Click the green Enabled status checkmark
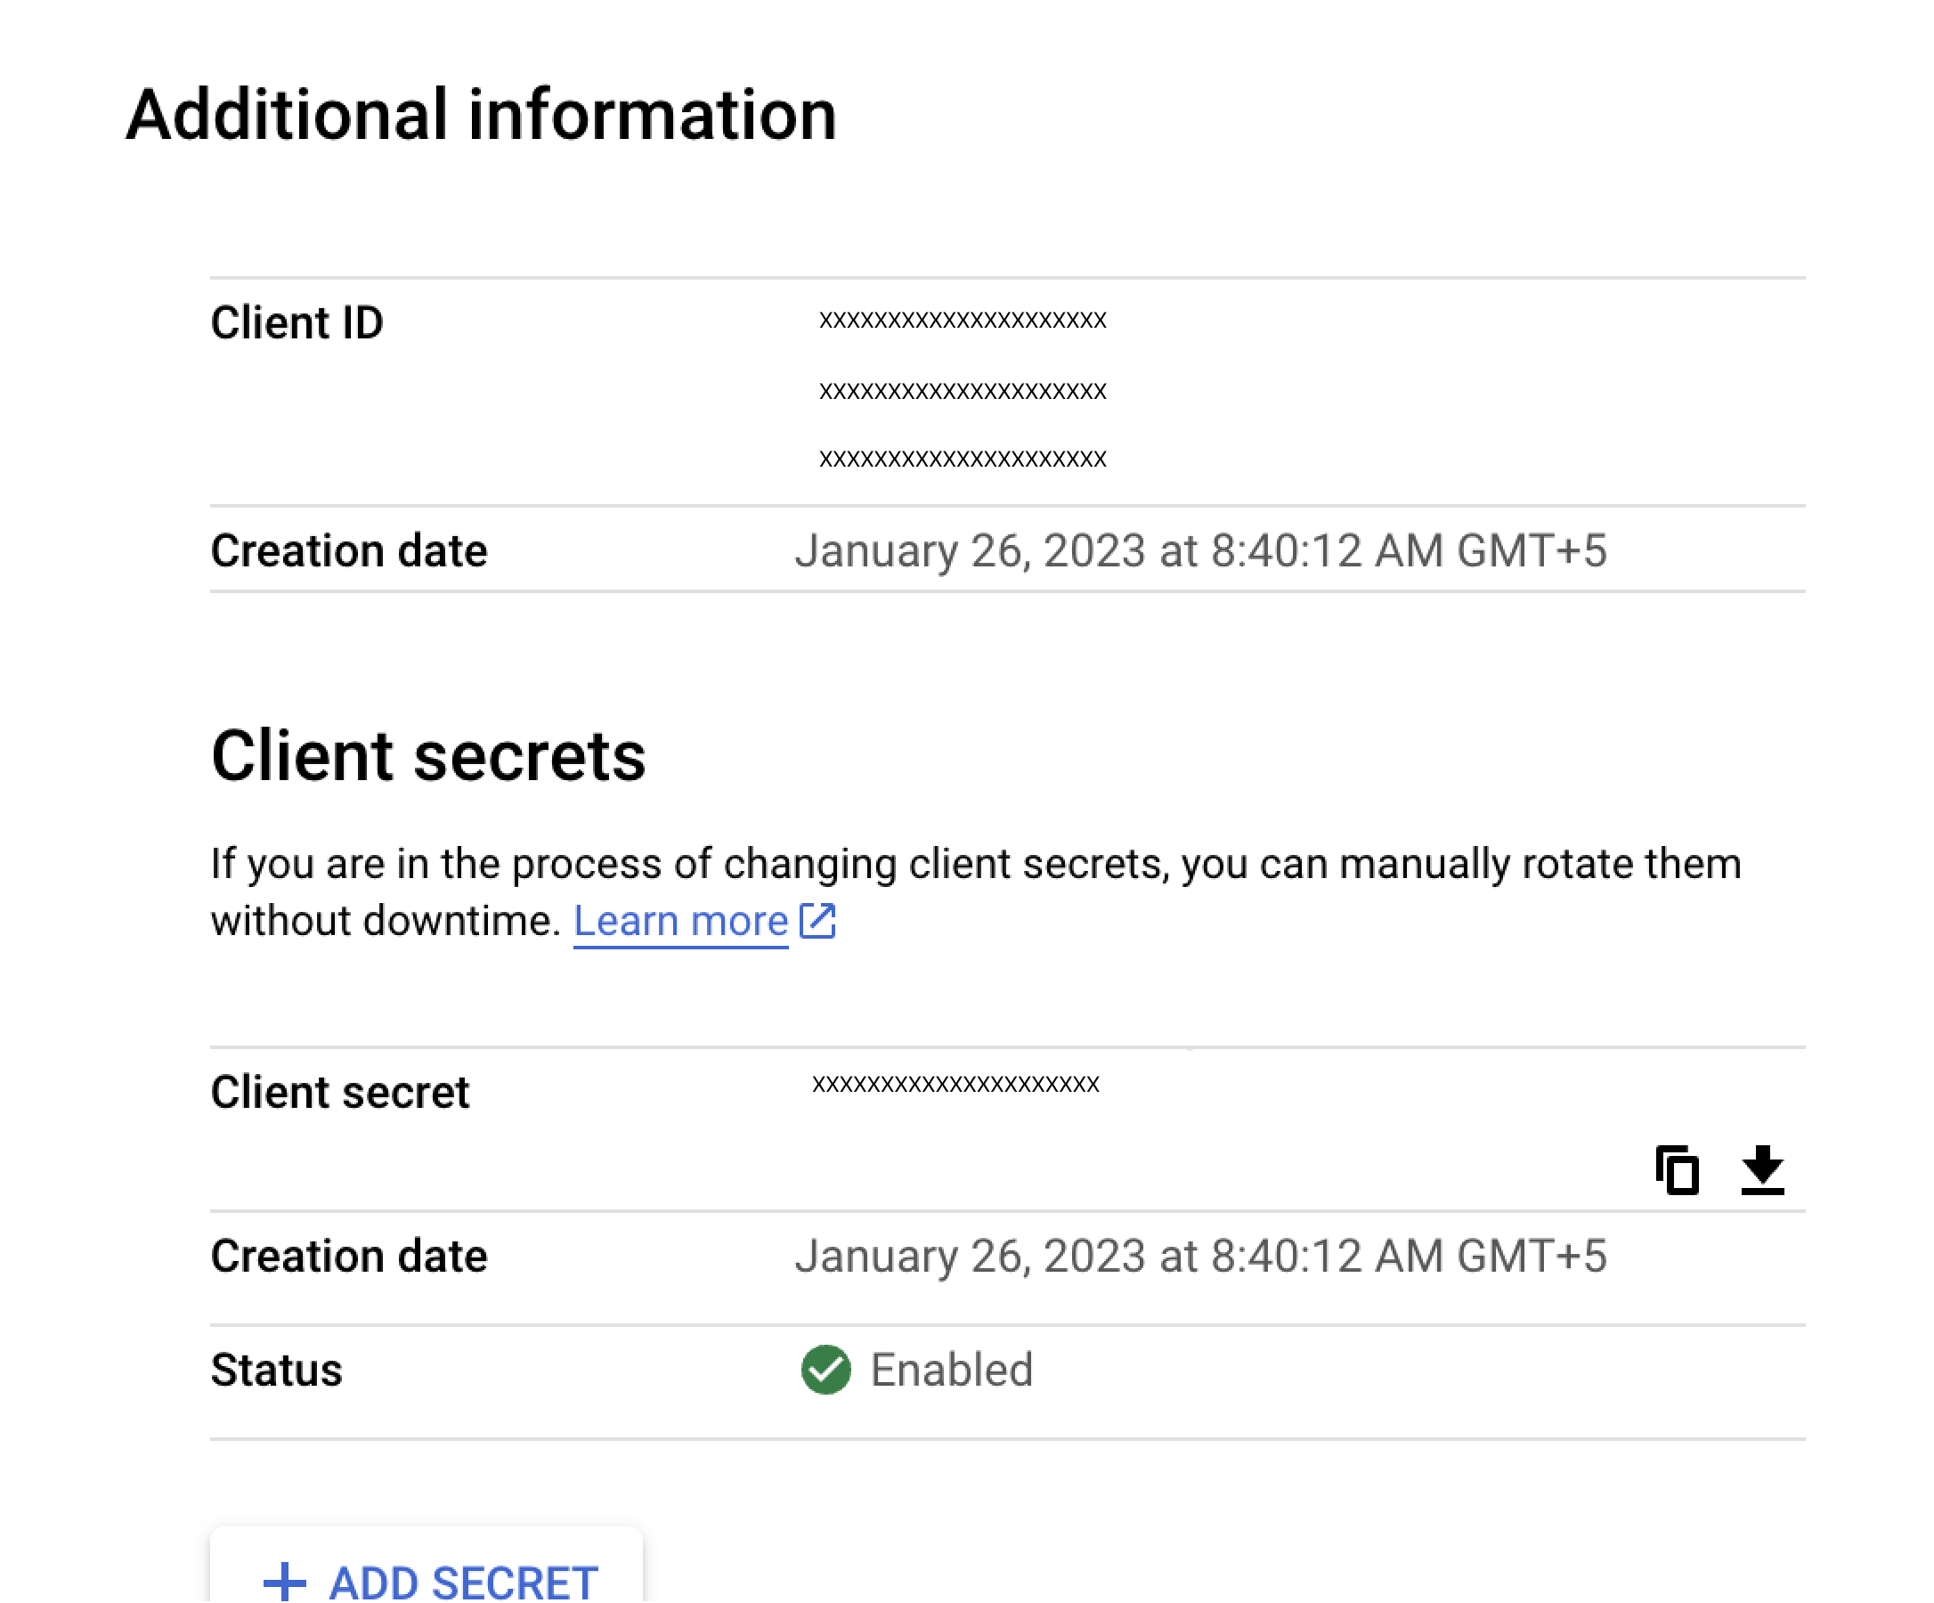The height and width of the screenshot is (1603, 1934). click(x=825, y=1370)
